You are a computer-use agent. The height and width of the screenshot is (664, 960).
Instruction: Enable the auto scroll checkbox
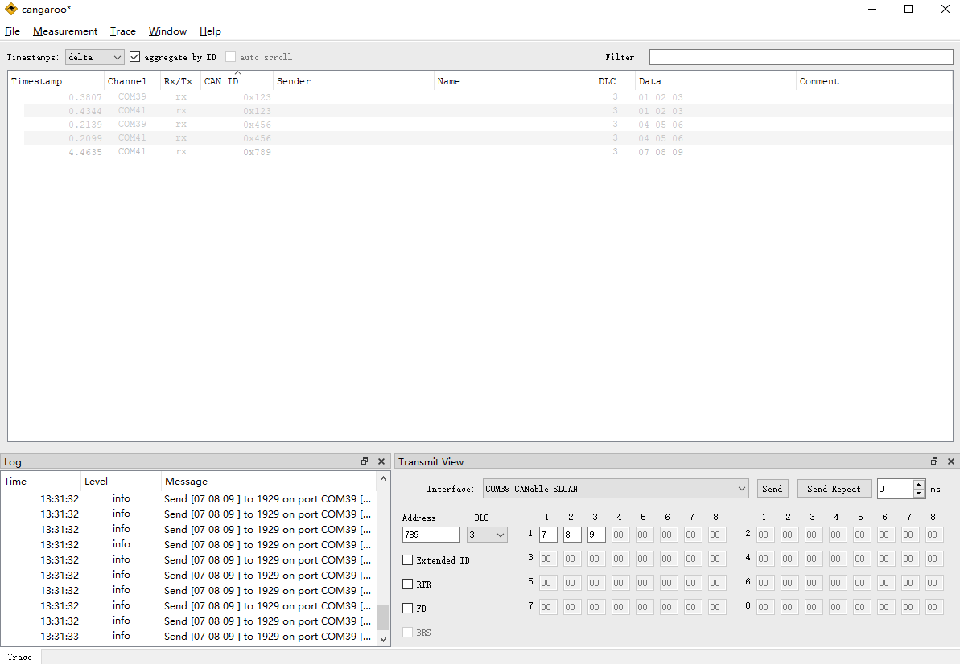point(231,57)
